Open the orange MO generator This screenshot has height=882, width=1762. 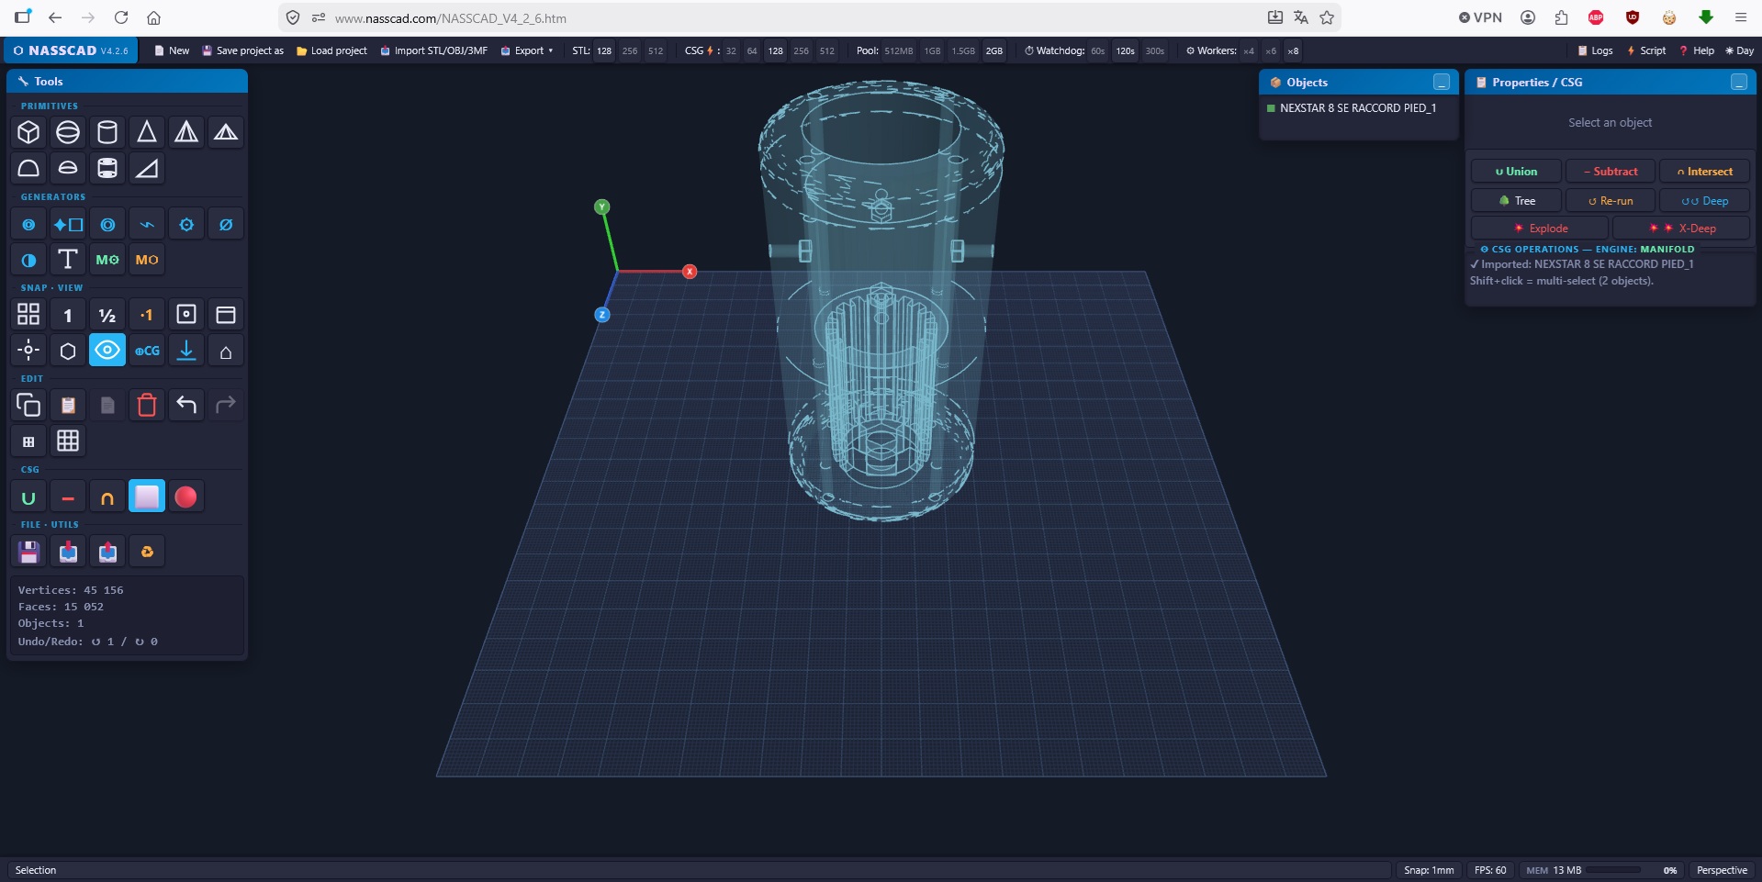click(x=147, y=260)
